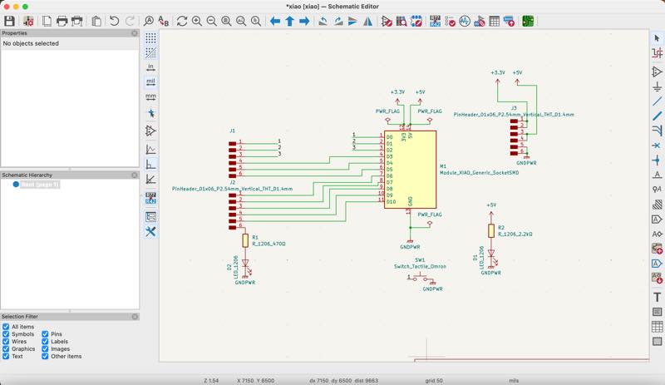
Task: Toggle full-window crosshair cursor
Action: tap(150, 113)
